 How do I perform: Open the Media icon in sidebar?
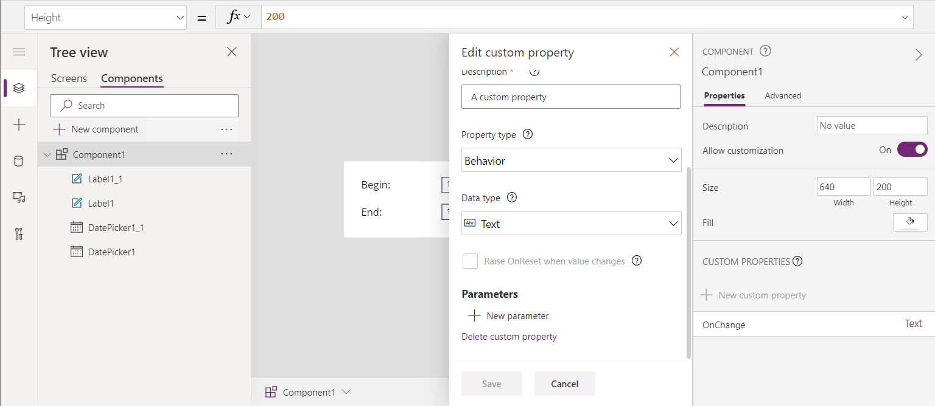coord(19,198)
